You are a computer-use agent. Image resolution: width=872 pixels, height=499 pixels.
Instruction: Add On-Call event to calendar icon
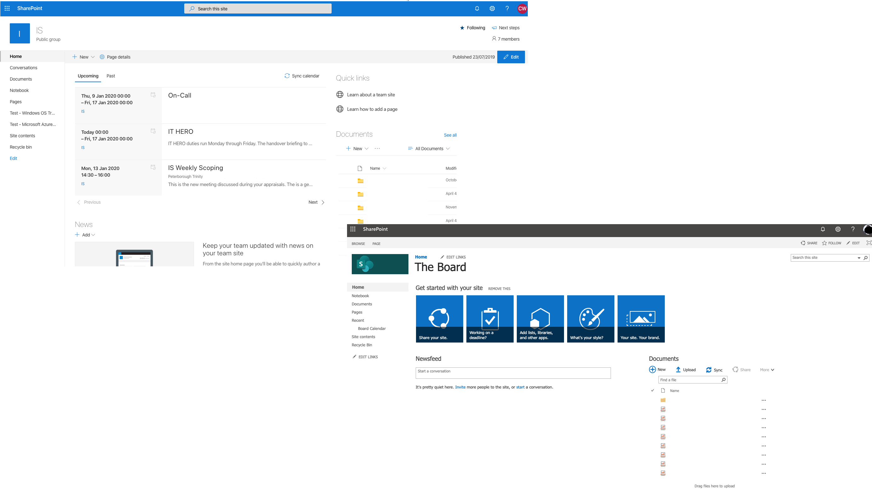(153, 95)
